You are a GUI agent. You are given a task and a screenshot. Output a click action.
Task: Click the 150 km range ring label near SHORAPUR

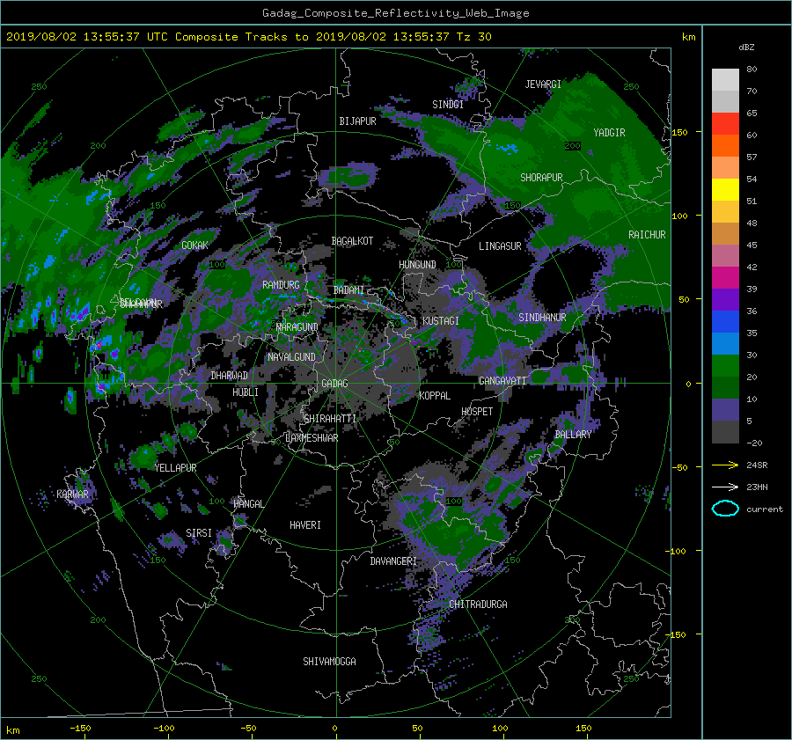(x=513, y=206)
